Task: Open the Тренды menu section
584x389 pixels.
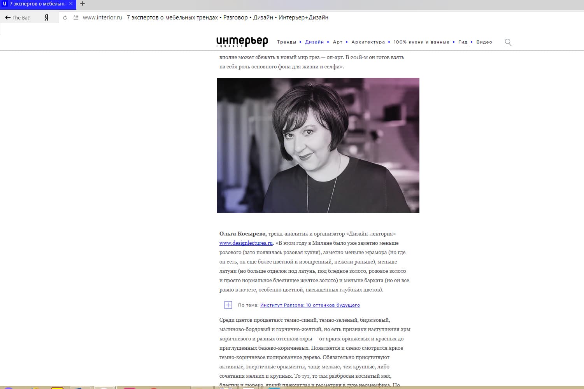Action: [286, 42]
